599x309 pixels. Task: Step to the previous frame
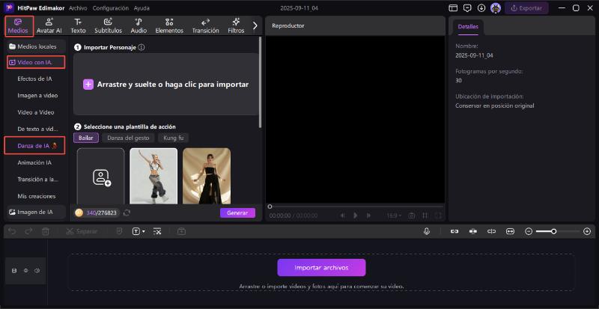[343, 215]
